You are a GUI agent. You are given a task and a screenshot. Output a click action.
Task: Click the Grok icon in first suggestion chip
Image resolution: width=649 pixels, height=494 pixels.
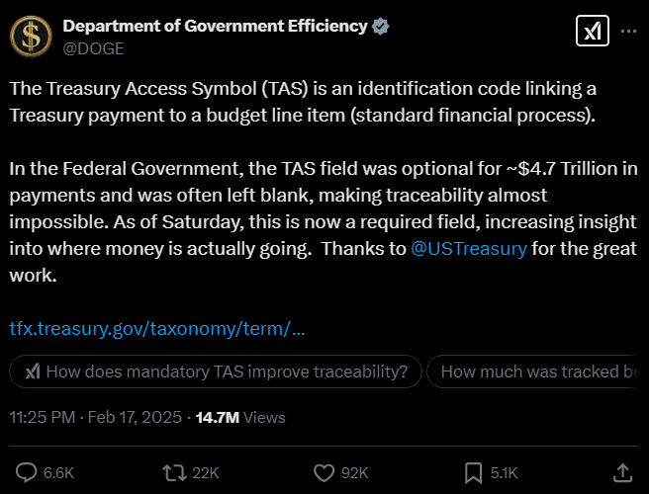(32, 371)
